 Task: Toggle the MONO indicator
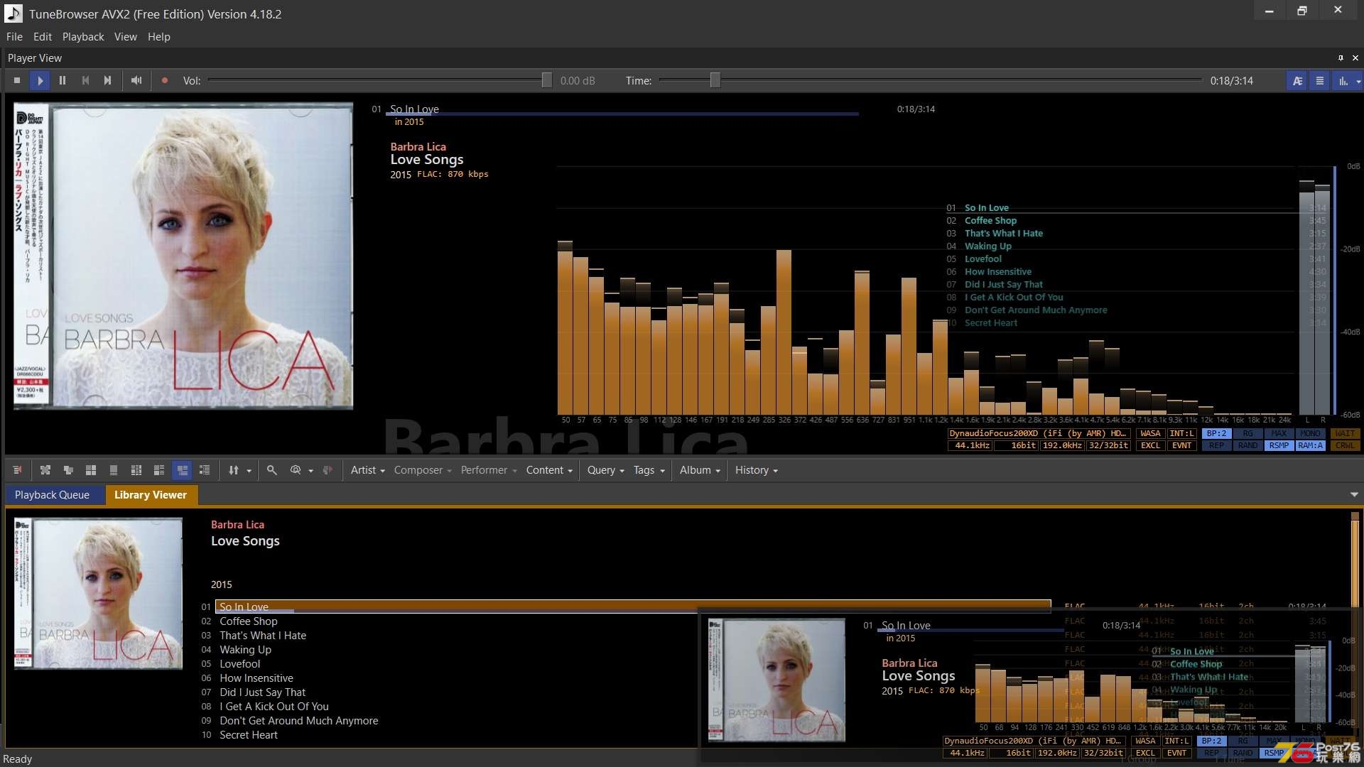(1310, 434)
